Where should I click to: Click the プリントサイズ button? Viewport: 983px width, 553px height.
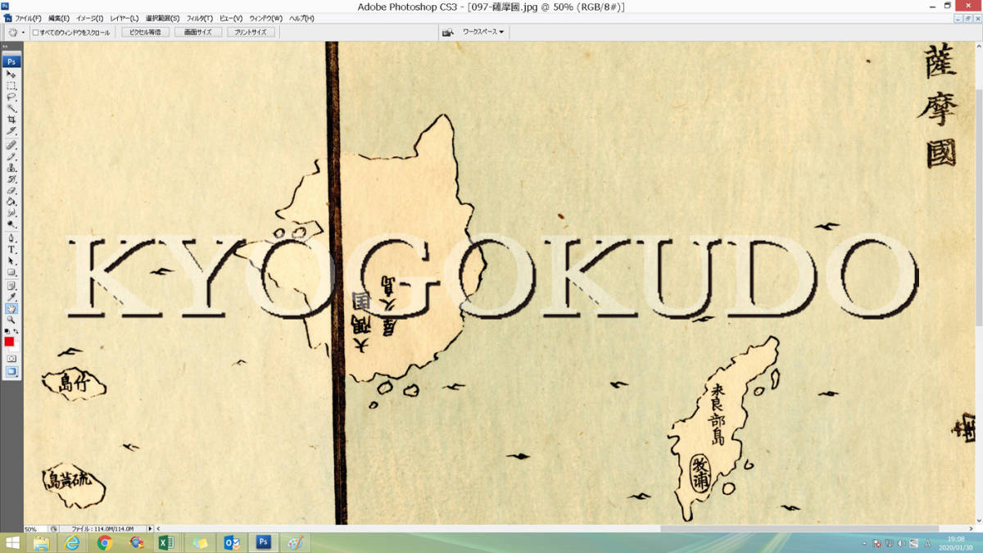(x=250, y=33)
